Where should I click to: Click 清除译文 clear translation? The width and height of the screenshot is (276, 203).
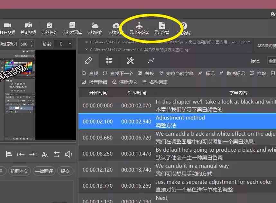pos(124,82)
